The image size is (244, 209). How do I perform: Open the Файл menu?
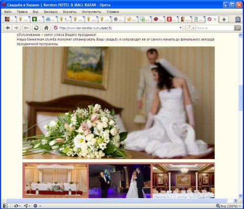8,12
